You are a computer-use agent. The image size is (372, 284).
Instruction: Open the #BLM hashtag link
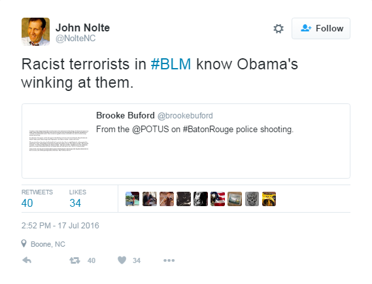(x=171, y=64)
